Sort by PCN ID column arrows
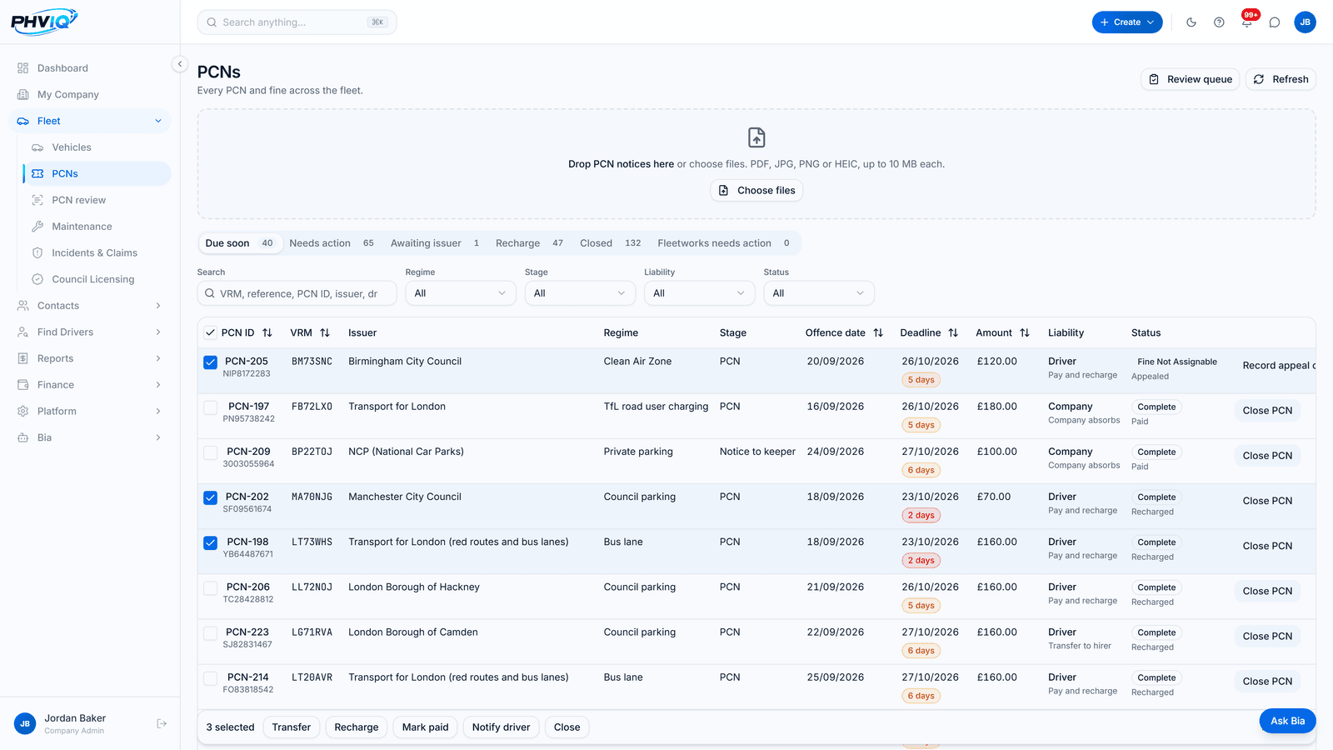This screenshot has width=1333, height=750. pos(267,332)
